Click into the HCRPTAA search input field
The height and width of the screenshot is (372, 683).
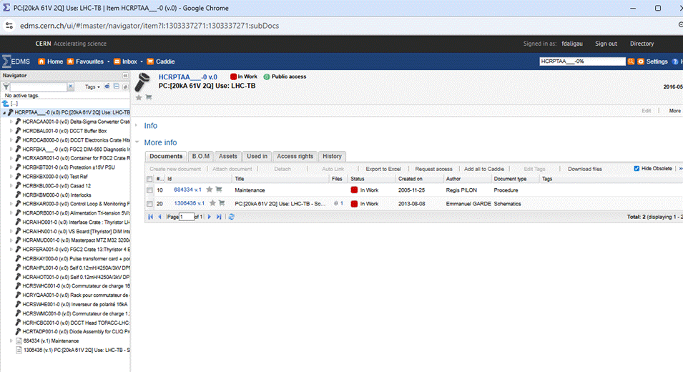click(x=582, y=62)
